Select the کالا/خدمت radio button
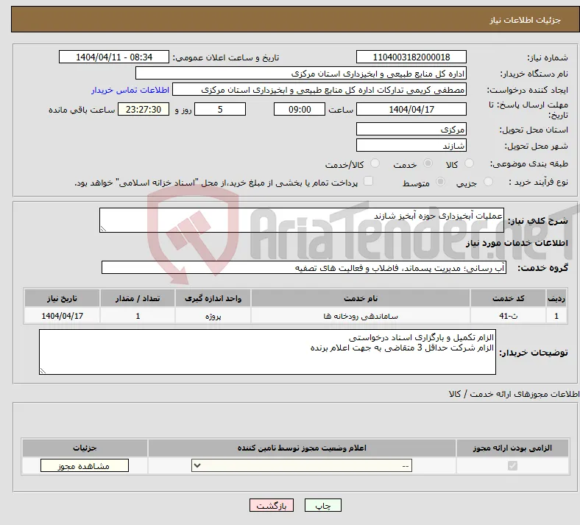Viewport: 580px width, 525px height. [375, 163]
